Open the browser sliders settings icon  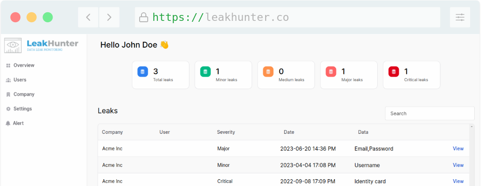coord(460,17)
